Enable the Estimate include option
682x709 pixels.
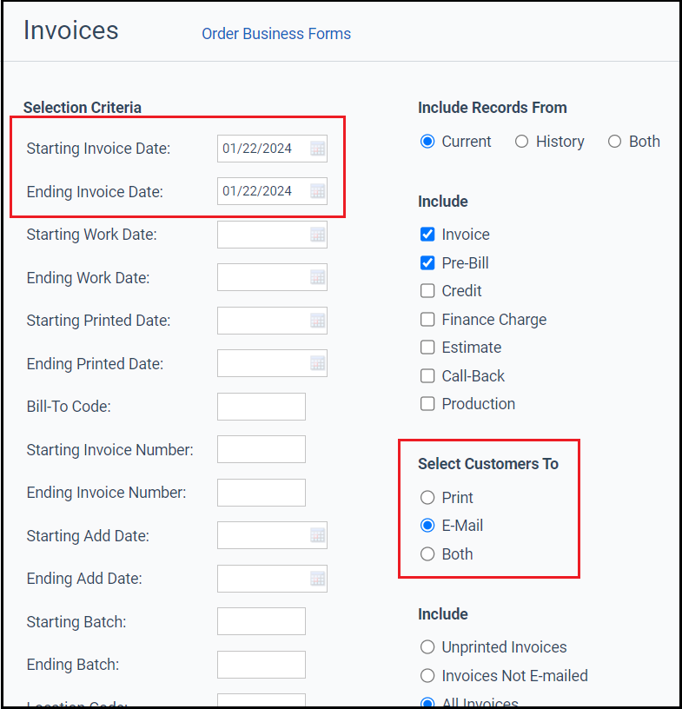pyautogui.click(x=427, y=347)
